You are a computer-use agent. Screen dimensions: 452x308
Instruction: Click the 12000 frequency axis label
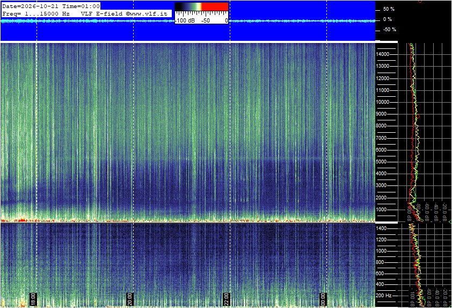tap(382, 78)
